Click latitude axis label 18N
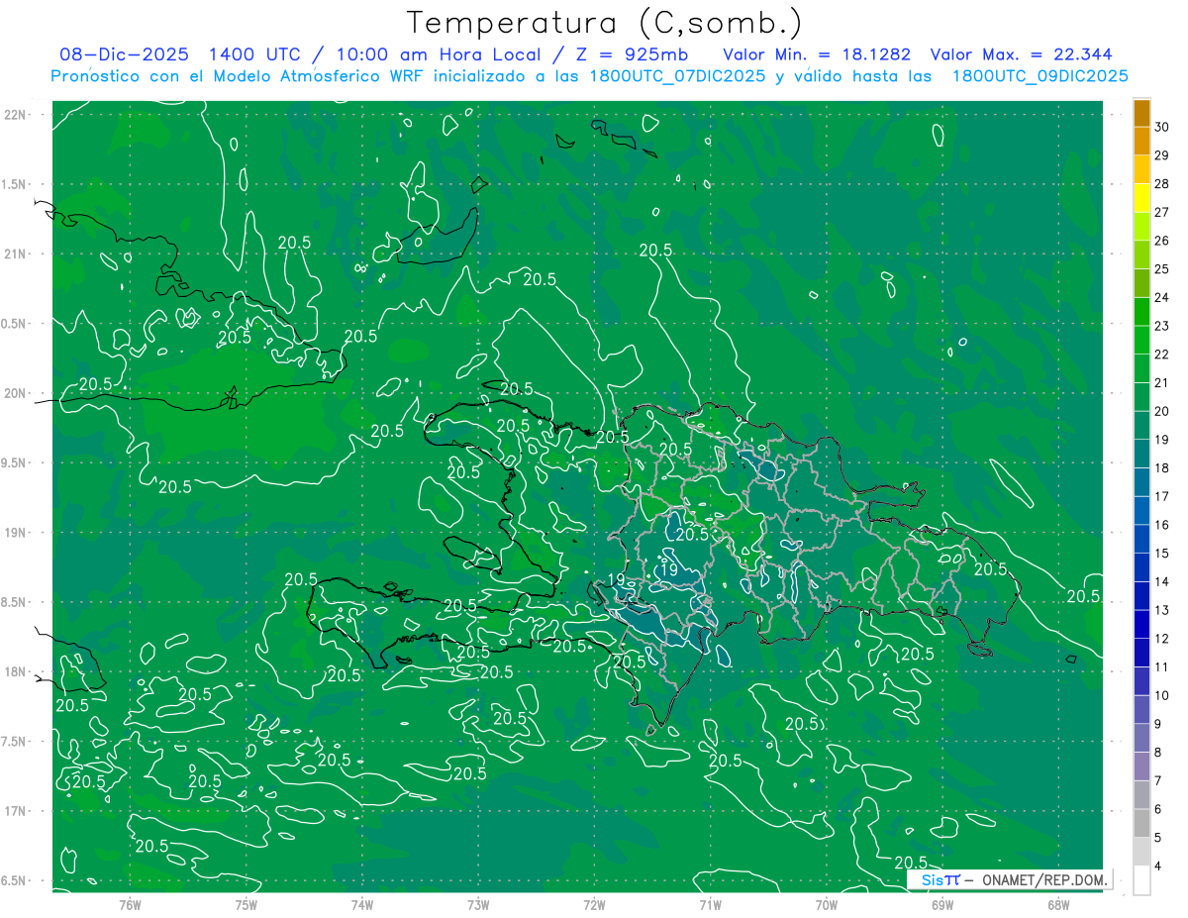 pyautogui.click(x=15, y=671)
